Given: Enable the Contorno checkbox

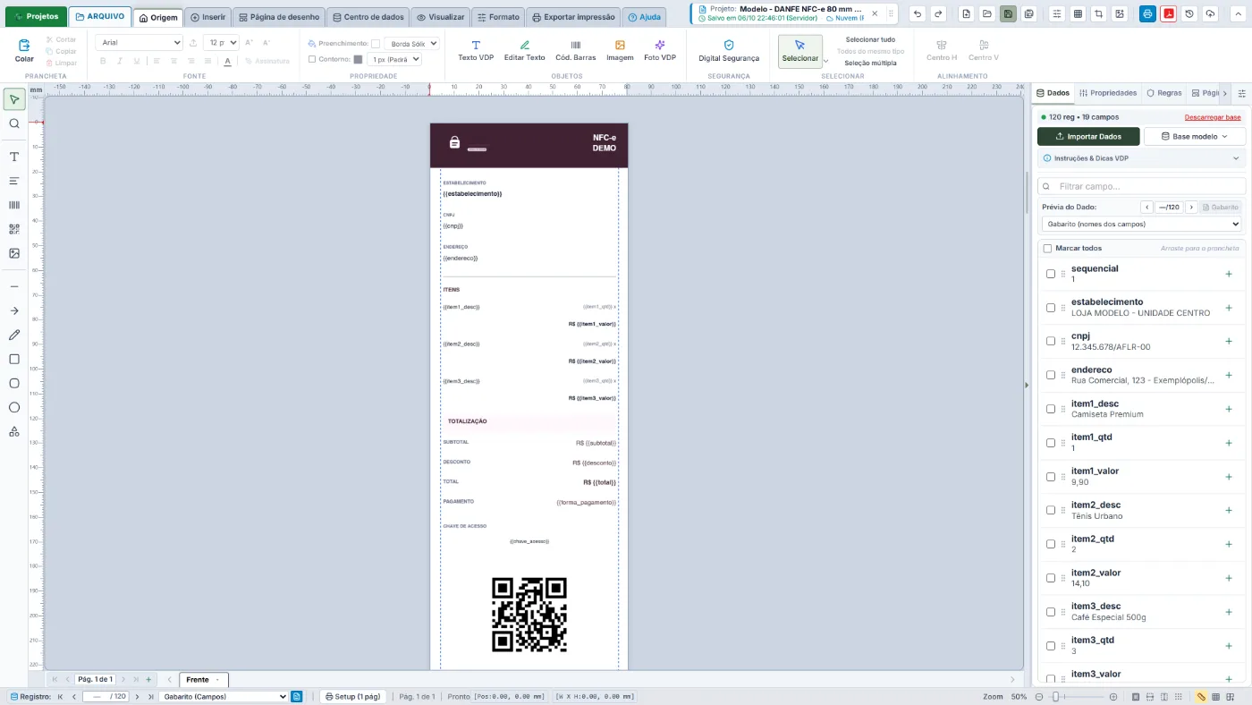Looking at the screenshot, I should pos(312,59).
